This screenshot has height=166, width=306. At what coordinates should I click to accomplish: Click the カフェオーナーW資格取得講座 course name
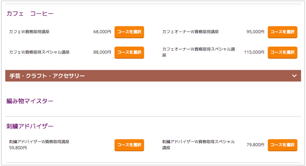(x=191, y=32)
